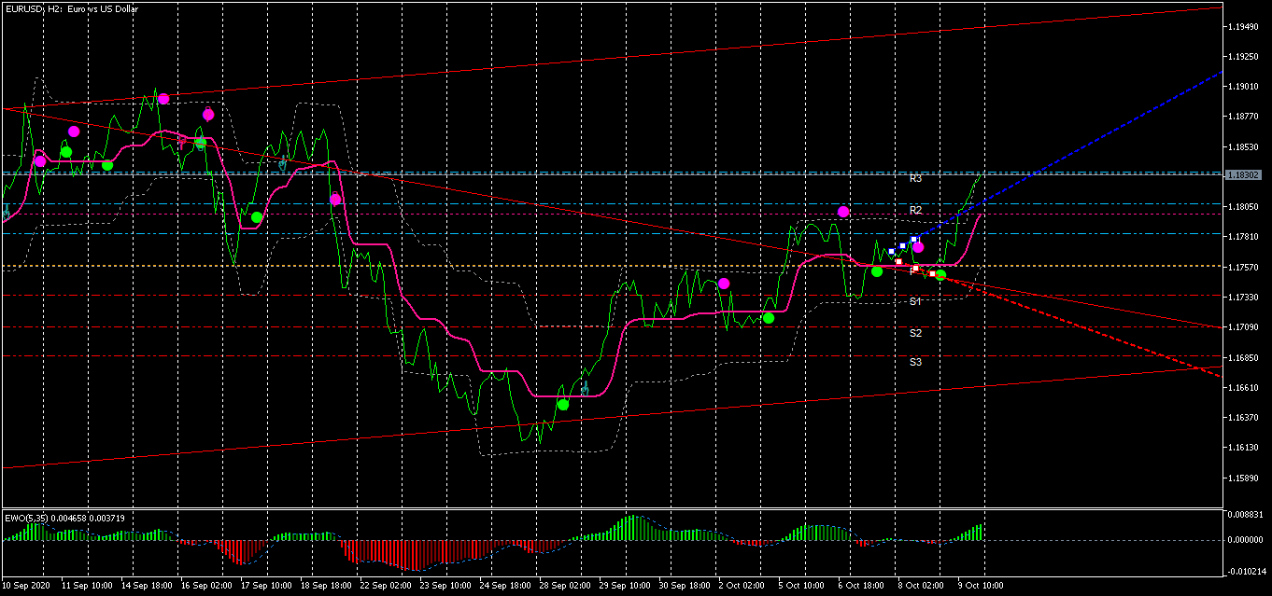Viewport: 1272px width, 596px height.
Task: Click the 1.18530 price scale label
Action: coord(1245,146)
